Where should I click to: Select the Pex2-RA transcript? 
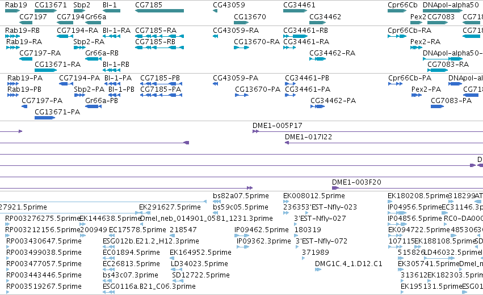click(416, 48)
